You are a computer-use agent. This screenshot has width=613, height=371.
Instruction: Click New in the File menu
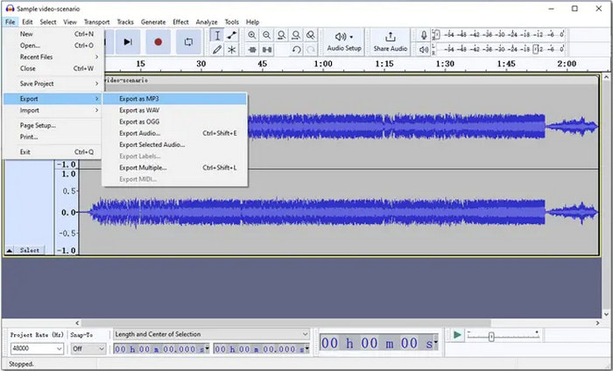(x=53, y=34)
